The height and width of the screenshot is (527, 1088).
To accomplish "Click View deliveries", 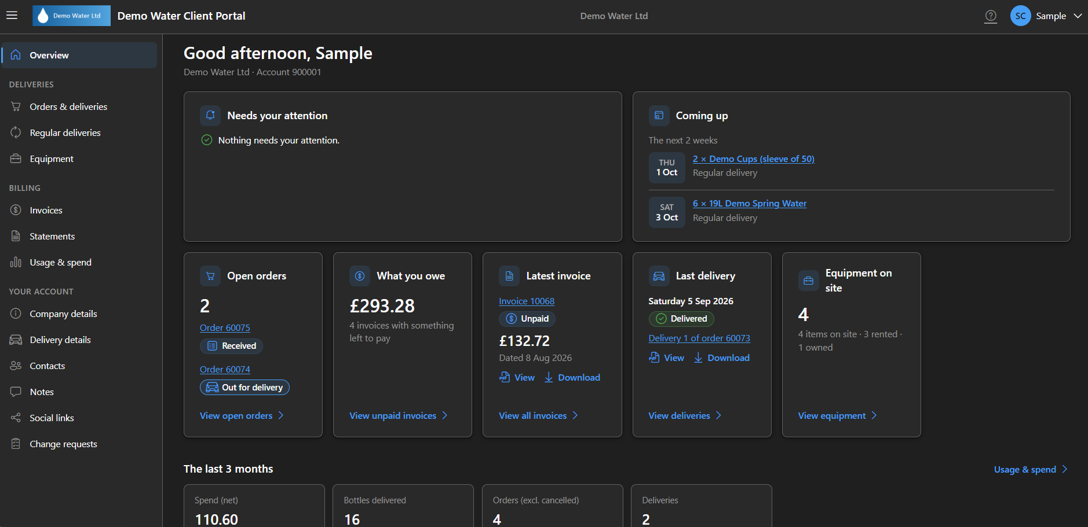I will pos(685,415).
